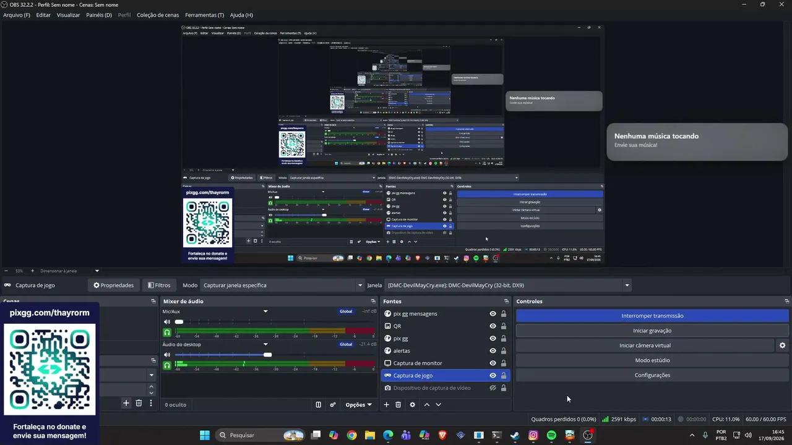
Task: Open the Janela window selection dropdown
Action: (x=508, y=286)
